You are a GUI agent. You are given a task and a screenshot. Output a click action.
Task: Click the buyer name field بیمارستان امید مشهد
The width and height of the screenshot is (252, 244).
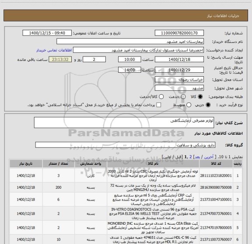click(x=130, y=42)
